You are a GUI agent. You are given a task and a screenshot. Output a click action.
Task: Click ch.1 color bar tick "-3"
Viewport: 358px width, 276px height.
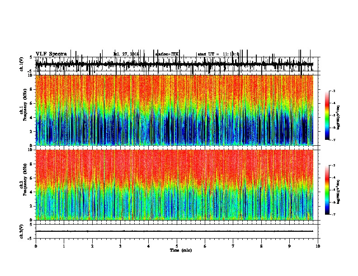(334, 91)
